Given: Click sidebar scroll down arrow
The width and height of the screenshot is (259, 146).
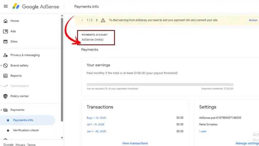Looking at the screenshot, I should 62,138.
